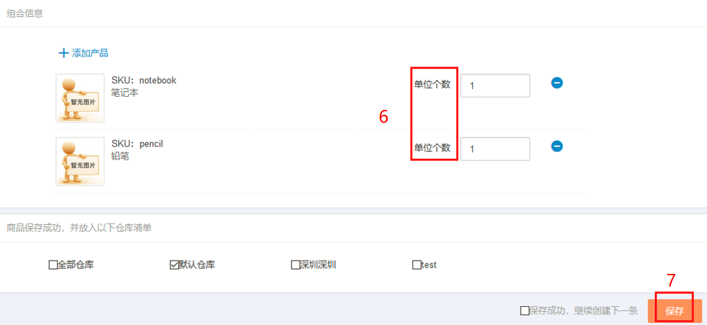Image resolution: width=707 pixels, height=325 pixels.
Task: Click the SKU: notebook text
Action: point(144,81)
